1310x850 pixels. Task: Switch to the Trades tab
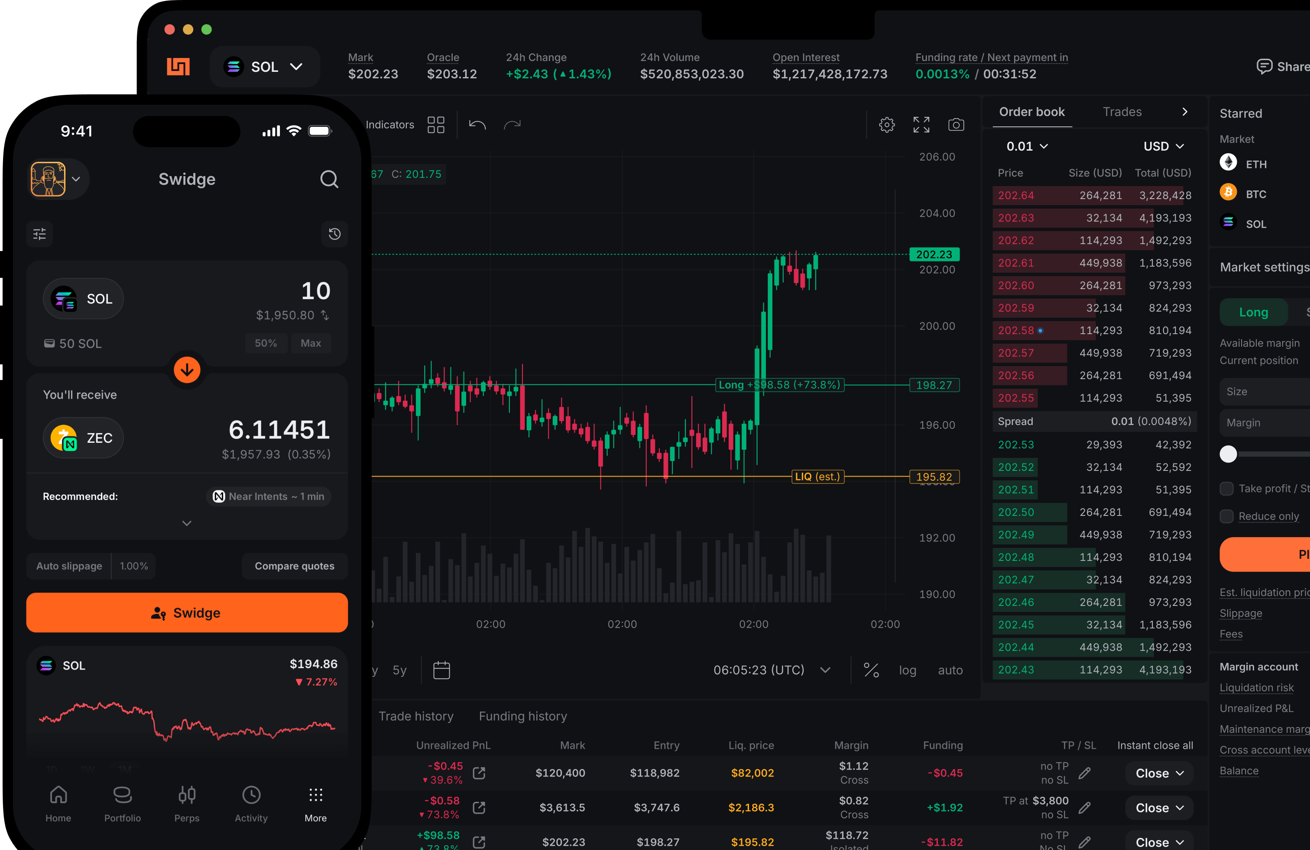click(x=1122, y=112)
